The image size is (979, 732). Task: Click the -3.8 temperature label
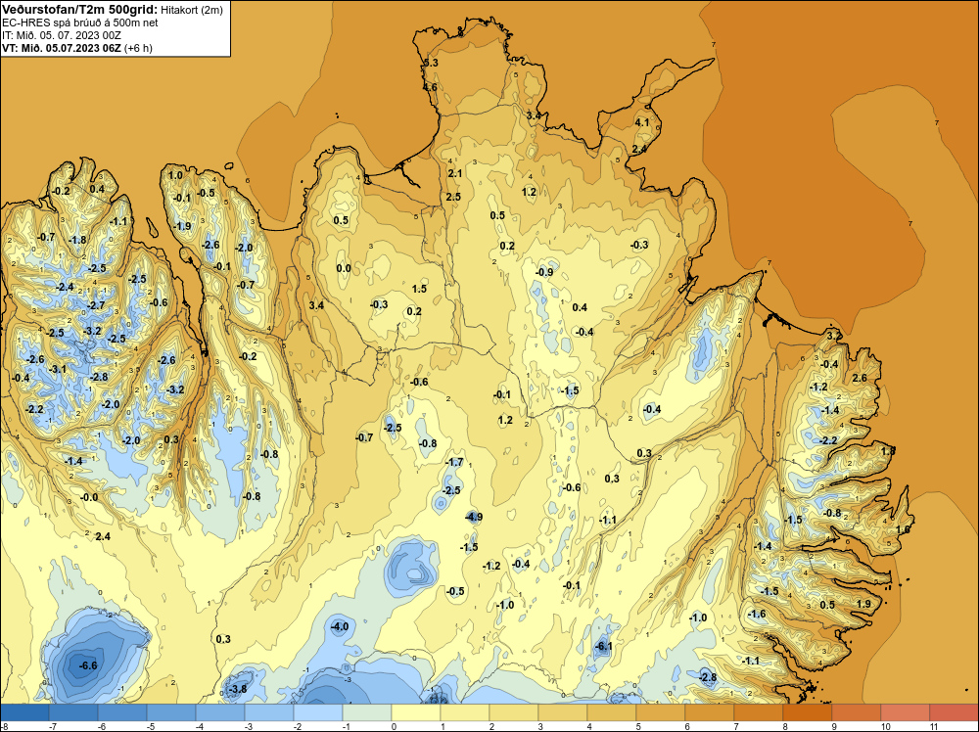[238, 689]
